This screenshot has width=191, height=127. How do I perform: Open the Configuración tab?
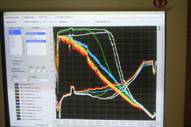click(28, 17)
